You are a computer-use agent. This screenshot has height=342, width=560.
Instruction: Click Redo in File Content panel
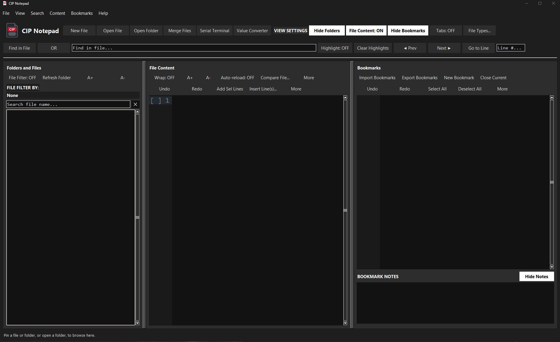coord(197,89)
